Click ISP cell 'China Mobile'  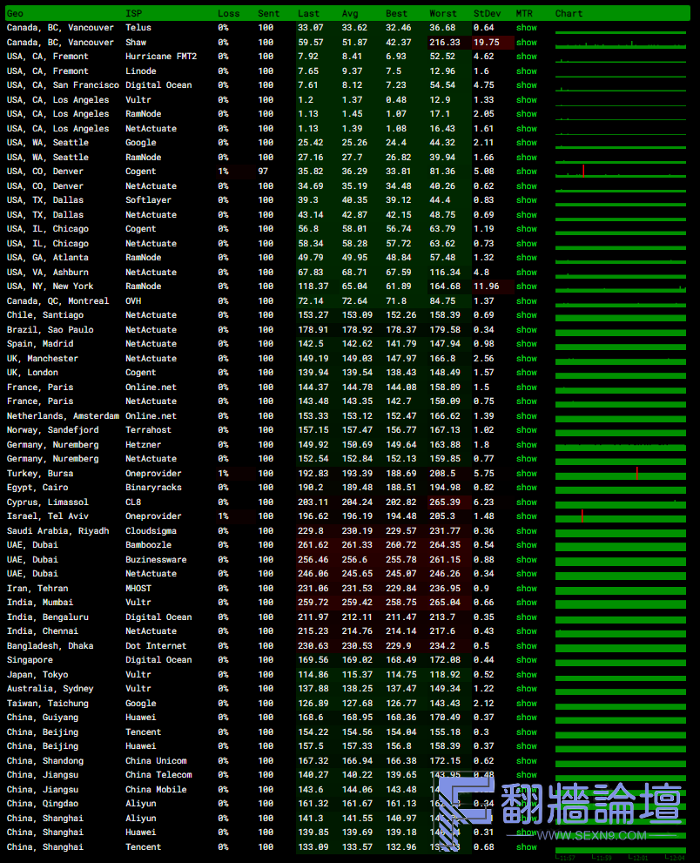pos(156,789)
